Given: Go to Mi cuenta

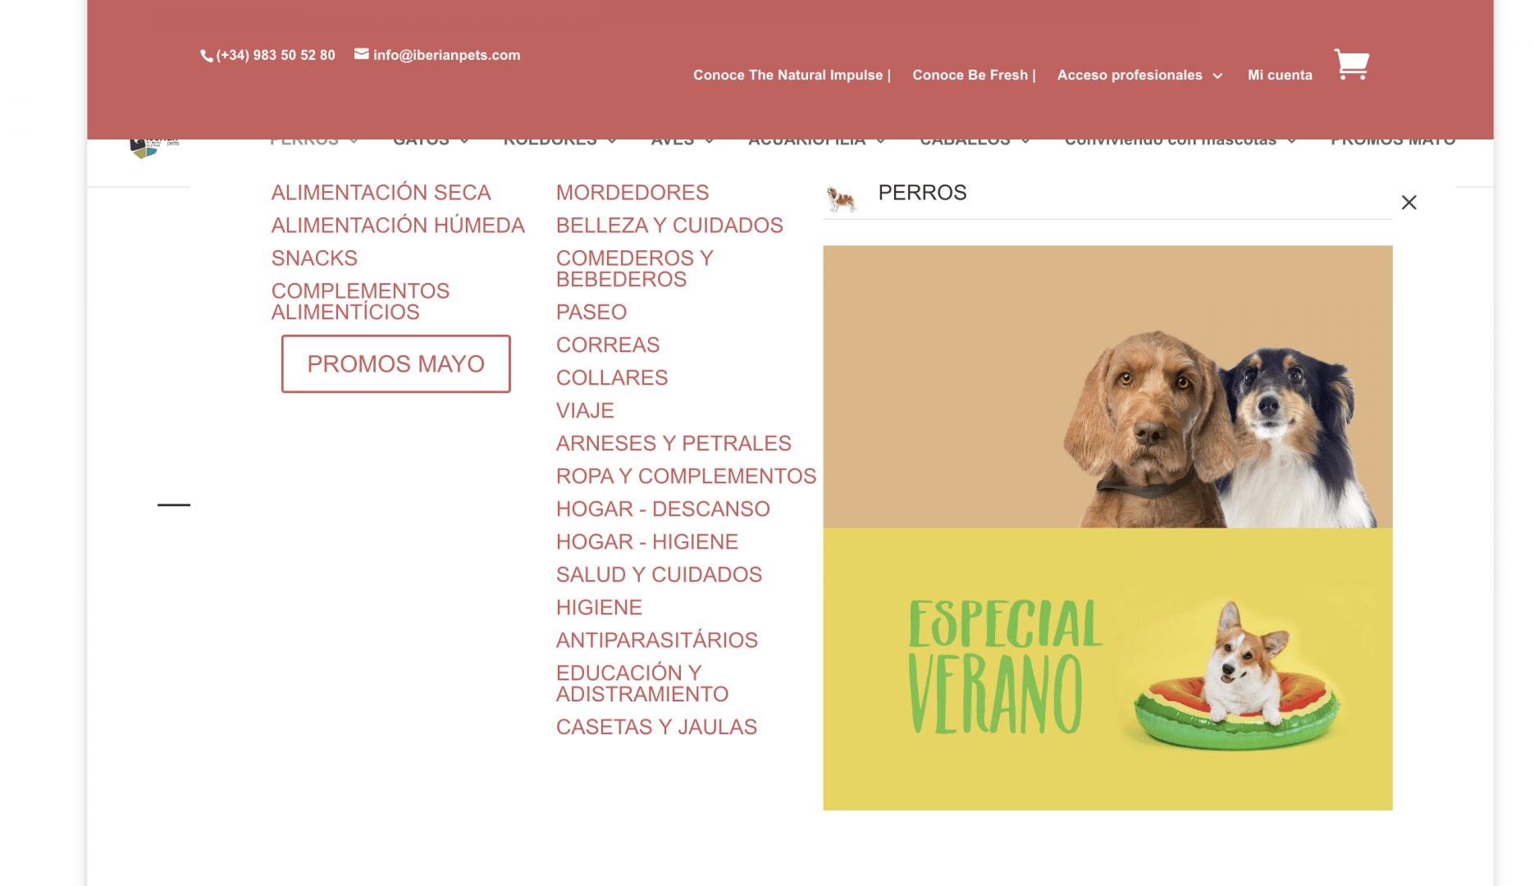Looking at the screenshot, I should [x=1280, y=75].
